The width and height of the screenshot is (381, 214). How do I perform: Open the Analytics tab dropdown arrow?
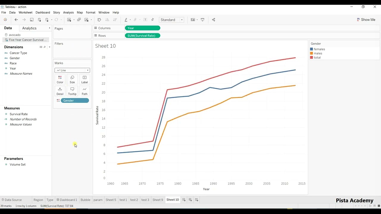point(50,28)
